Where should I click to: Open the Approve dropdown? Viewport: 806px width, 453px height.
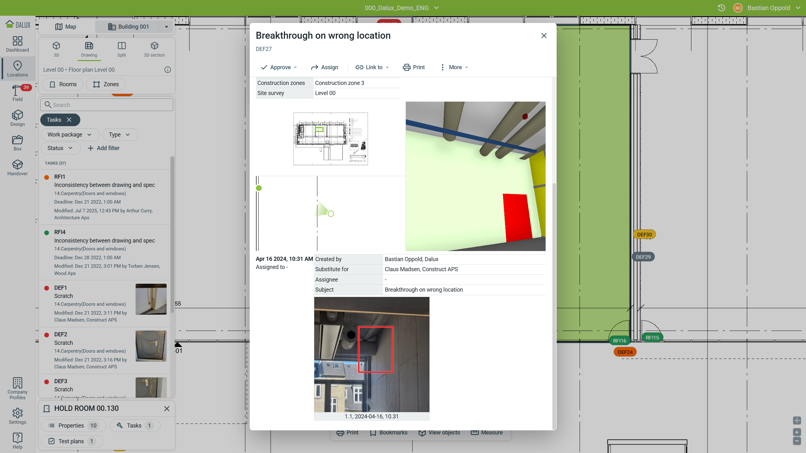pyautogui.click(x=279, y=67)
